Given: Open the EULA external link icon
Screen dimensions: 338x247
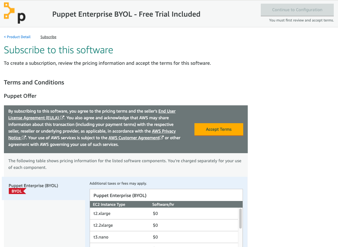Looking at the screenshot, I should 62,118.
